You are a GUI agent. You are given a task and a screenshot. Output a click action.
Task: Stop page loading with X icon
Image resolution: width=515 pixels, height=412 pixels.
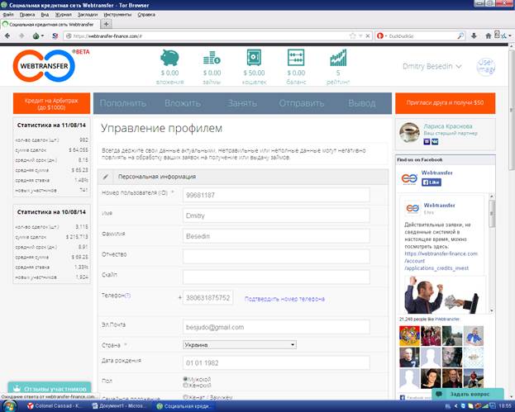pyautogui.click(x=368, y=36)
